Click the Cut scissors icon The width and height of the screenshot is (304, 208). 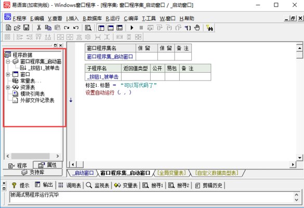(39, 28)
